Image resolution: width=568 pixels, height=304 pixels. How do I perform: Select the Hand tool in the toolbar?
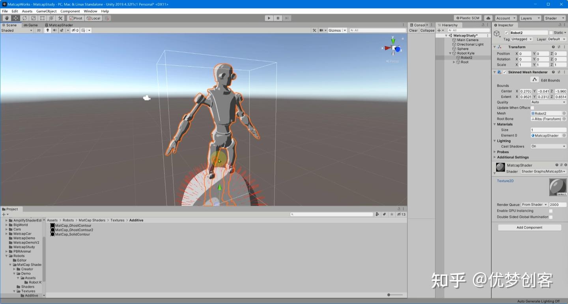[7, 18]
